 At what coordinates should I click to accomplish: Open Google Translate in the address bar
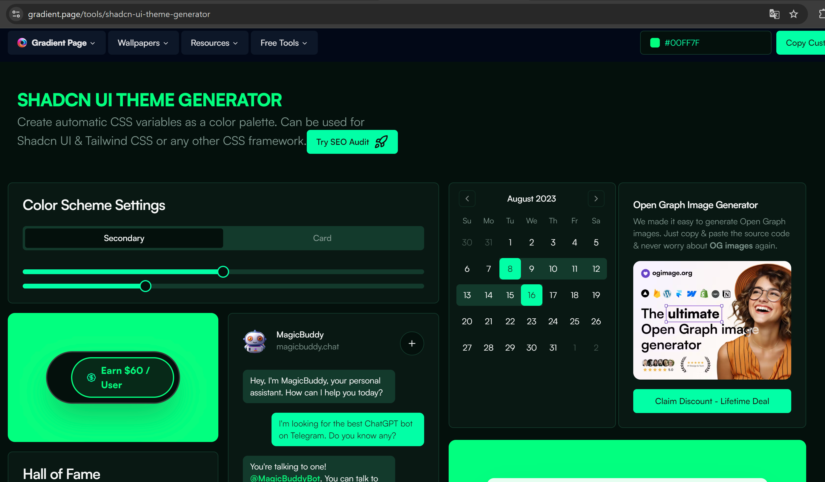pos(774,14)
